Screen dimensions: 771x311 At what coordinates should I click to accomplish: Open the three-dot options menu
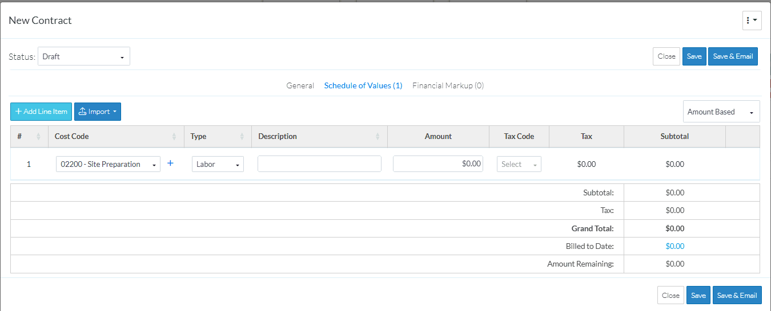[x=752, y=21]
